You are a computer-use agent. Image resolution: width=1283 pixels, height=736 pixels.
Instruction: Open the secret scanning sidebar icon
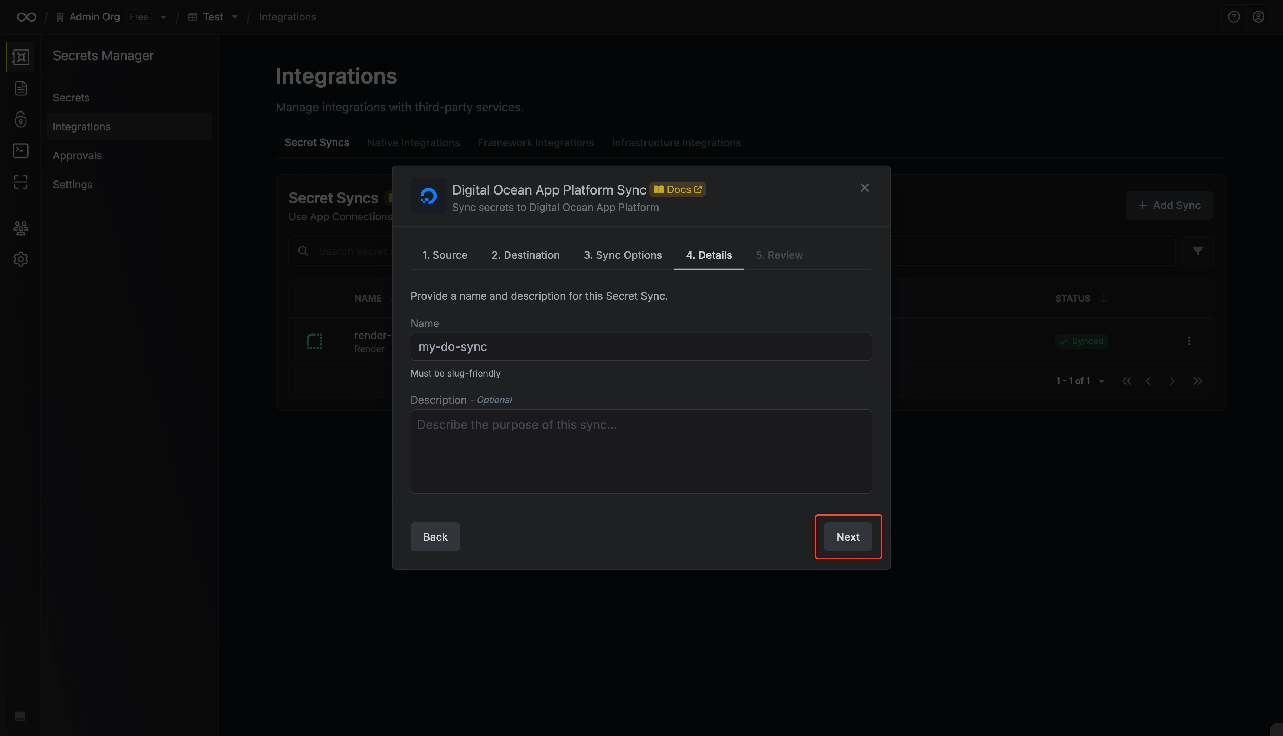pyautogui.click(x=21, y=182)
